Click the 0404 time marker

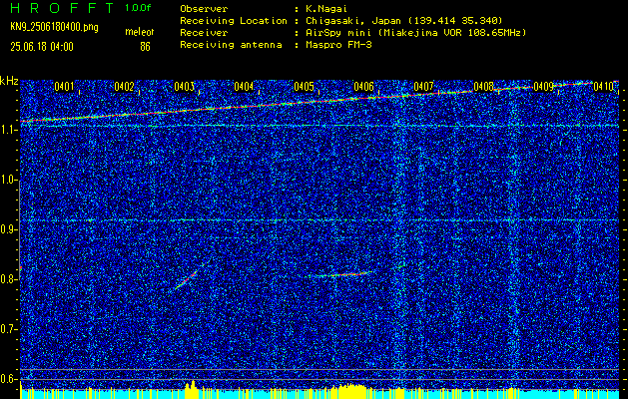point(244,86)
